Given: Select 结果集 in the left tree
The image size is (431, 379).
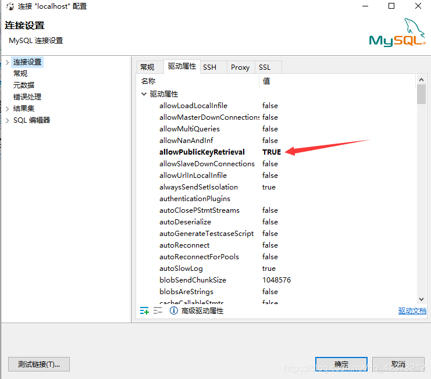Looking at the screenshot, I should click(24, 109).
